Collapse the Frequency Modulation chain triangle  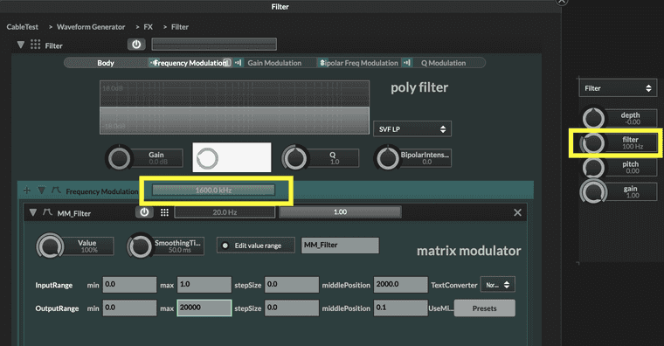point(42,190)
